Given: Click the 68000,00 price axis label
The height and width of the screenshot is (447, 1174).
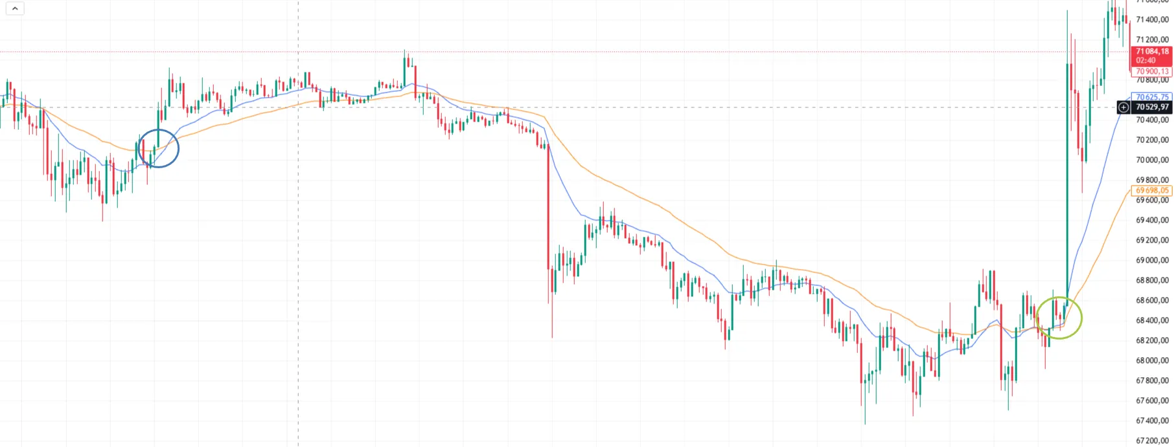Looking at the screenshot, I should click(x=1152, y=360).
